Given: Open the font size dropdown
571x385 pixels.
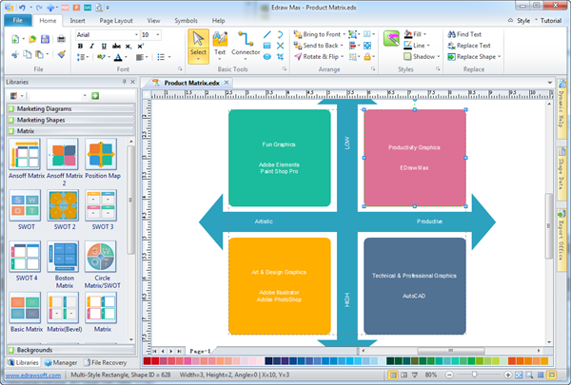Looking at the screenshot, I should (x=158, y=35).
